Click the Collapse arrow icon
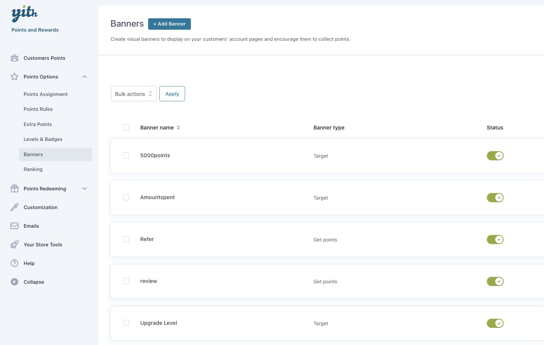 pyautogui.click(x=14, y=282)
